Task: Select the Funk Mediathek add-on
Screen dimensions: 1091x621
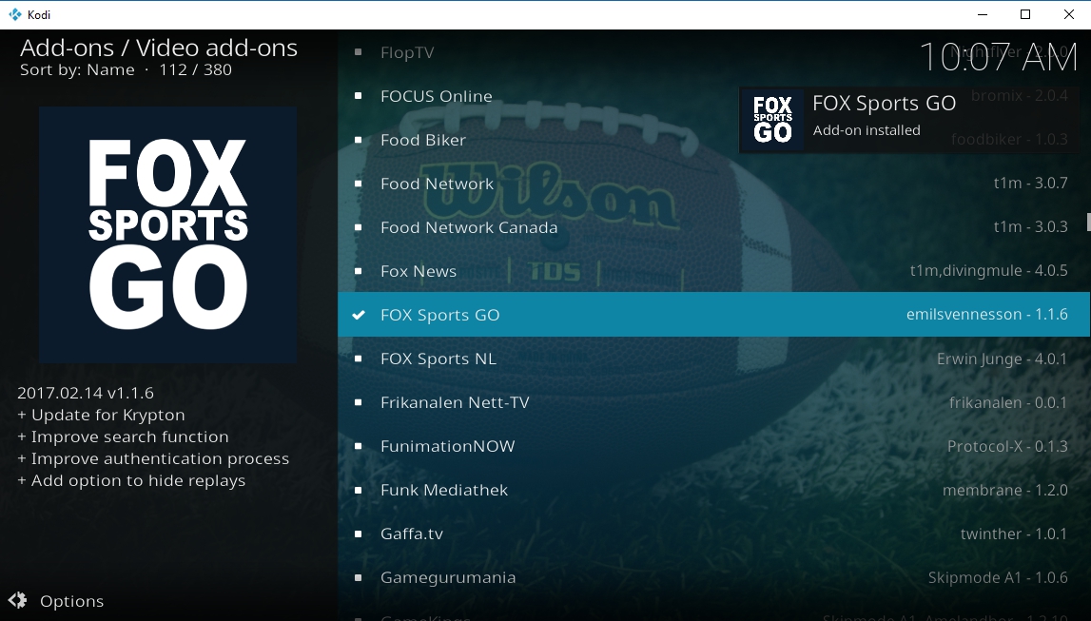Action: click(x=713, y=491)
